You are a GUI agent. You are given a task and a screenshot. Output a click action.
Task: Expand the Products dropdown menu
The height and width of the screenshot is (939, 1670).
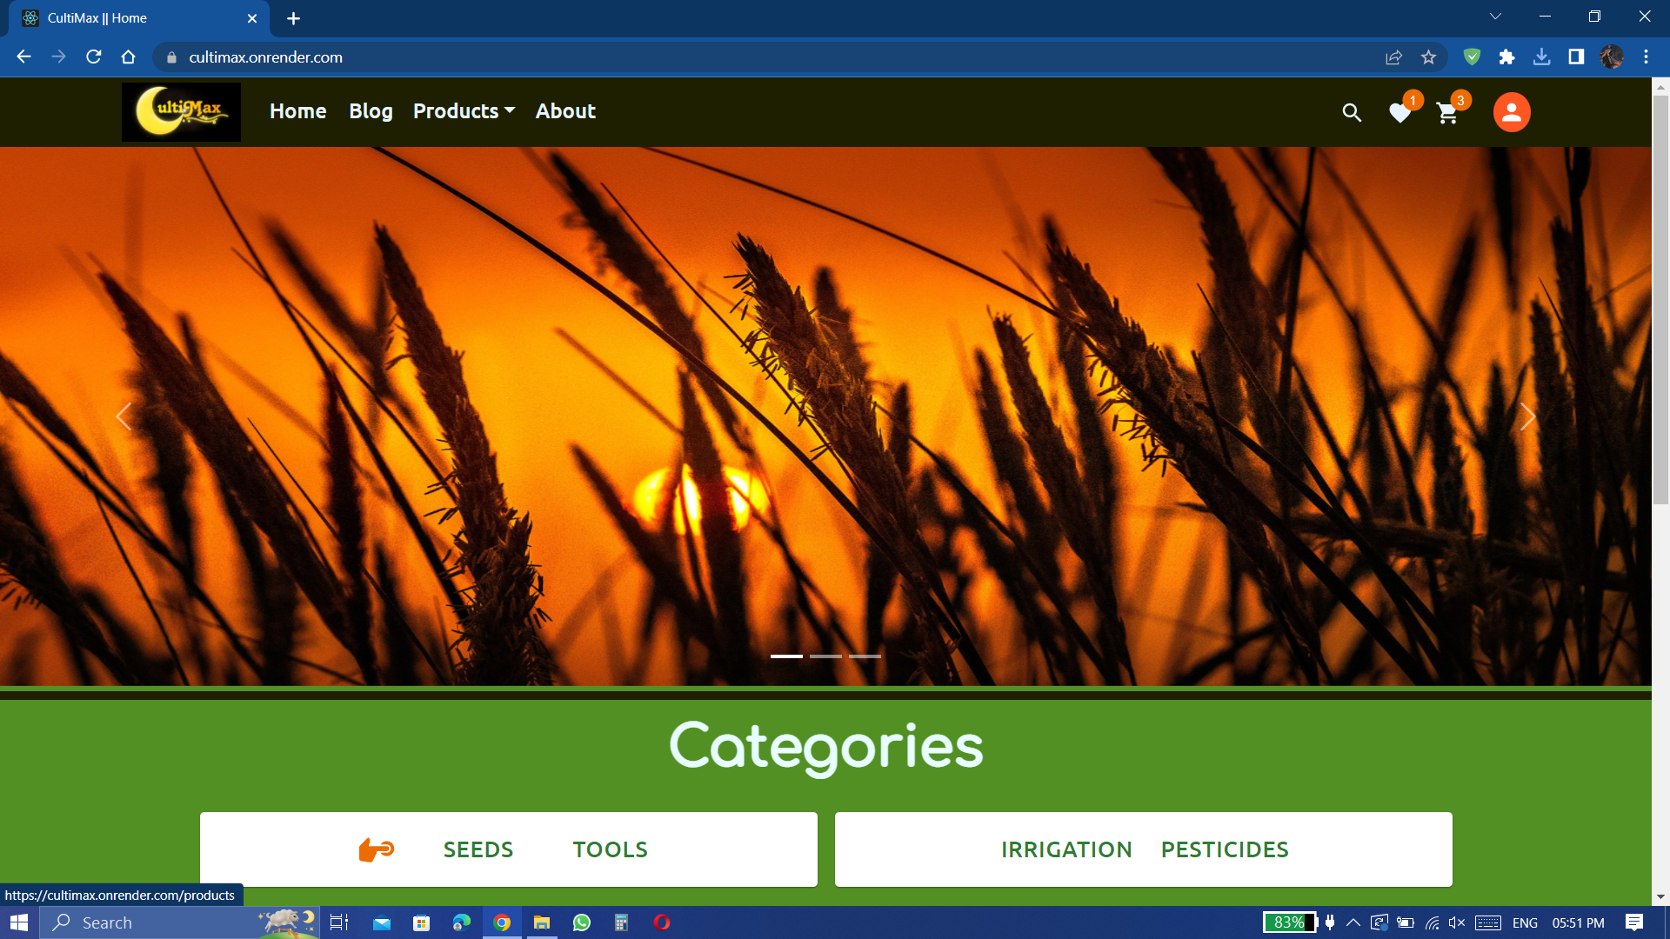(x=464, y=111)
